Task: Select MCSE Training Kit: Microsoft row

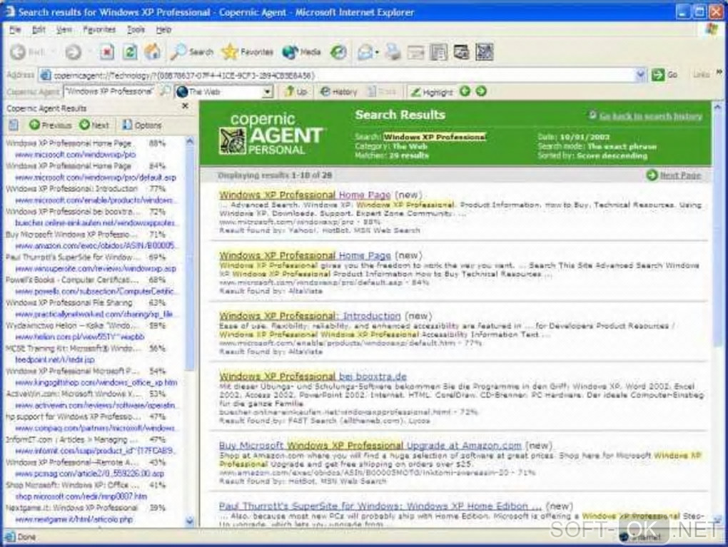Action: point(86,348)
